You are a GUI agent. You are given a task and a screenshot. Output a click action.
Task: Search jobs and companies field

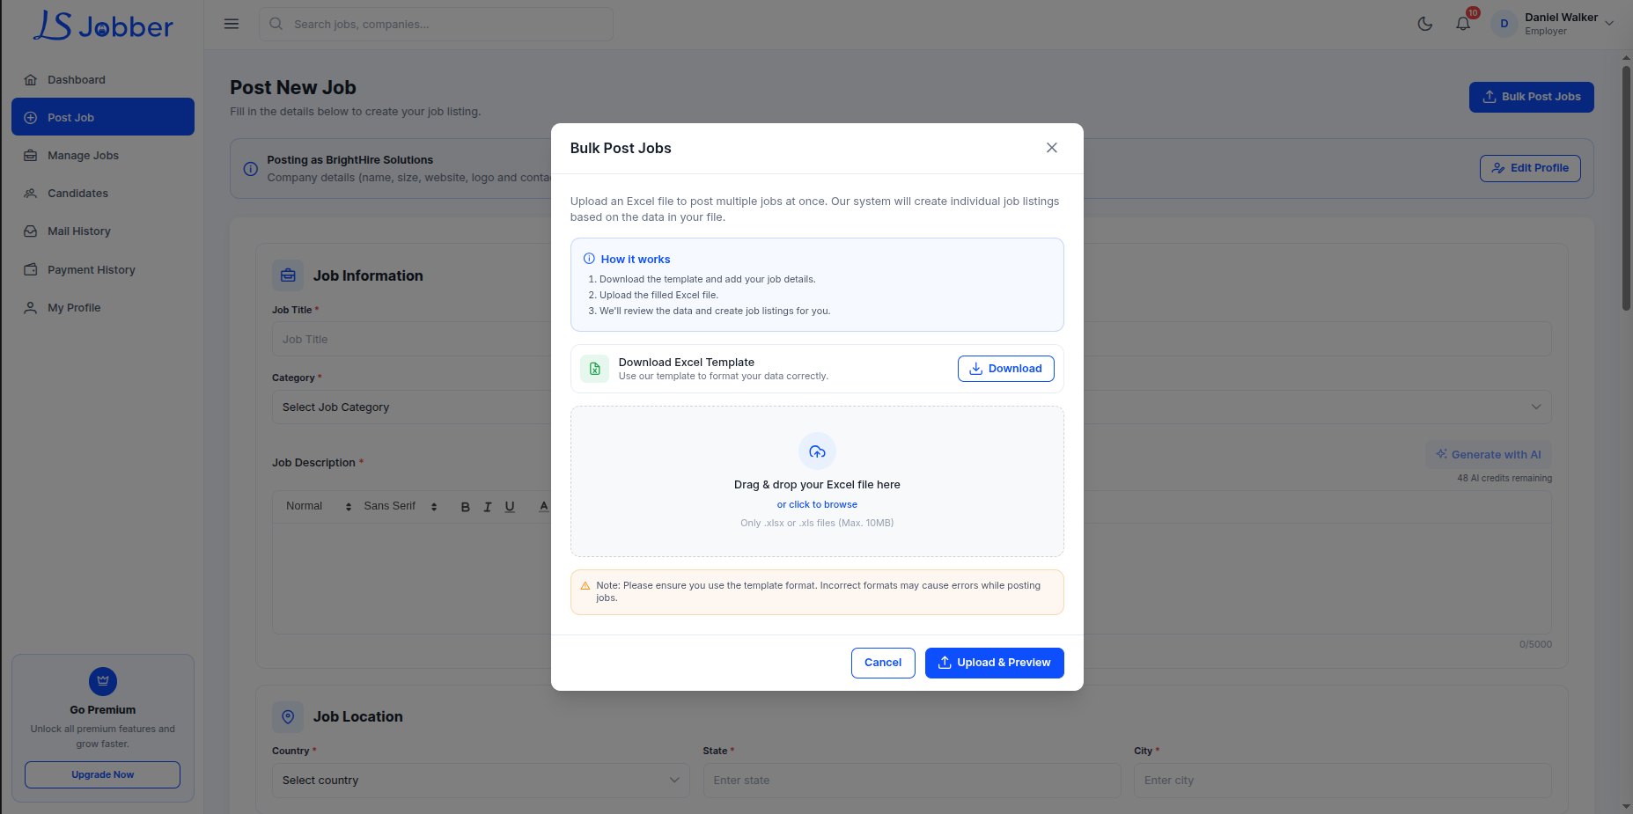click(436, 24)
